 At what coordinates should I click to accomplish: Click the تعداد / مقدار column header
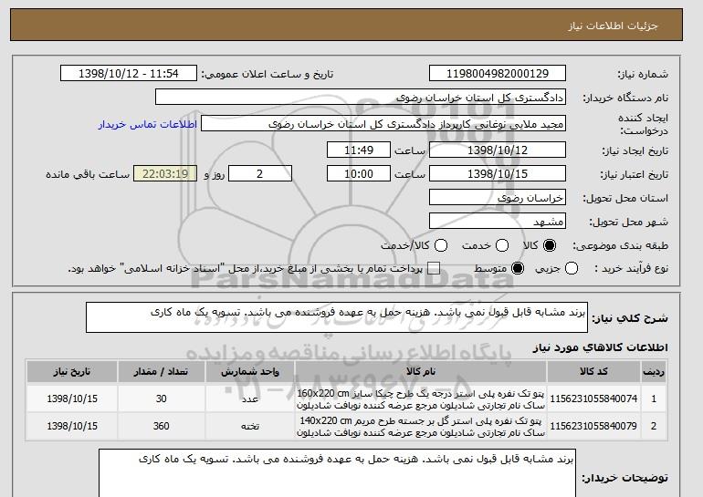[x=161, y=372]
